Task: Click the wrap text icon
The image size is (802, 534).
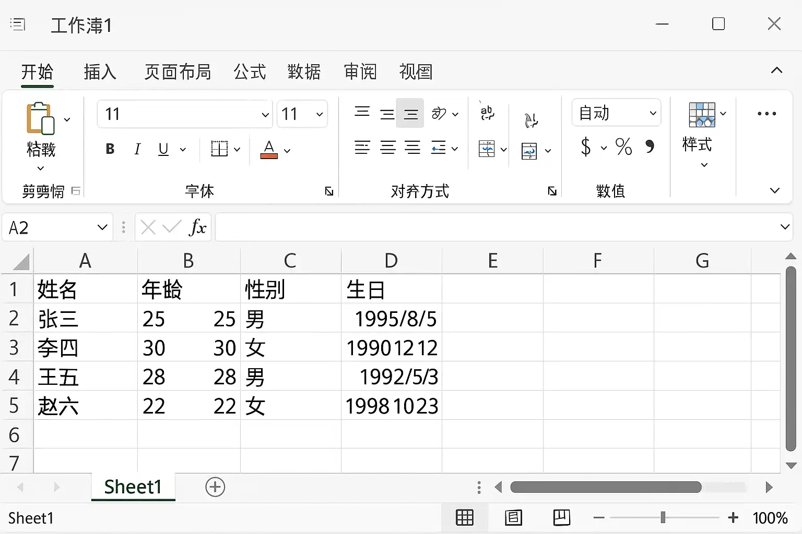Action: click(x=487, y=113)
